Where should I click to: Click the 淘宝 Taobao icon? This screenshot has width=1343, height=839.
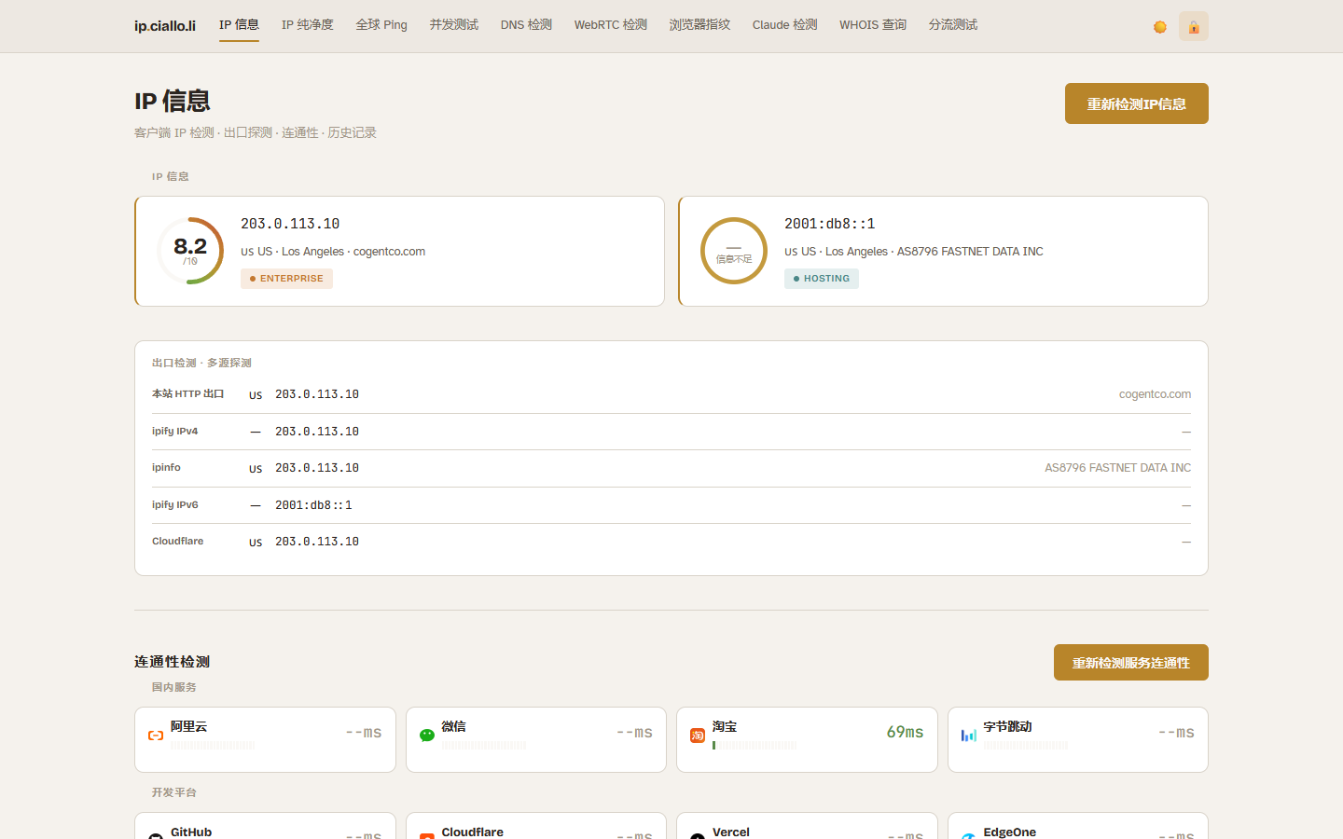pos(698,736)
